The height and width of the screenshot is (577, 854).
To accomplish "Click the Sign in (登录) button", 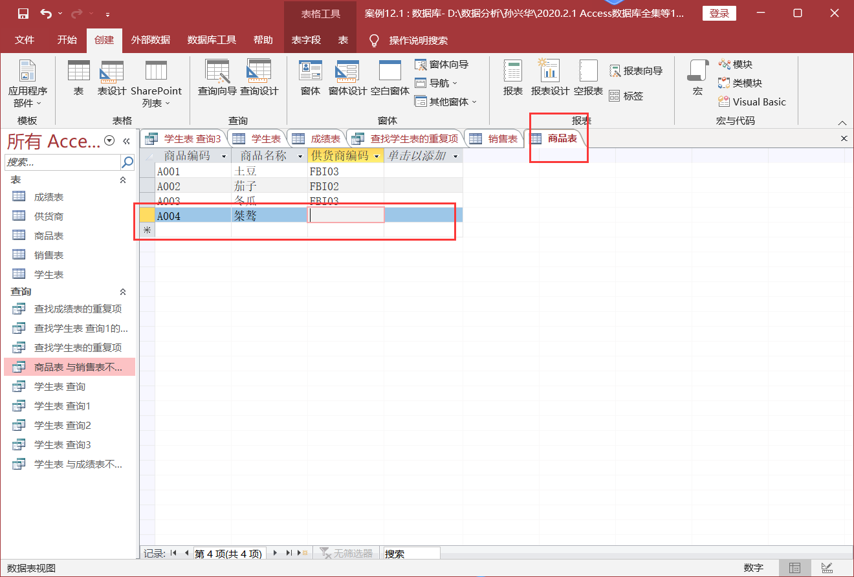I will pos(719,14).
